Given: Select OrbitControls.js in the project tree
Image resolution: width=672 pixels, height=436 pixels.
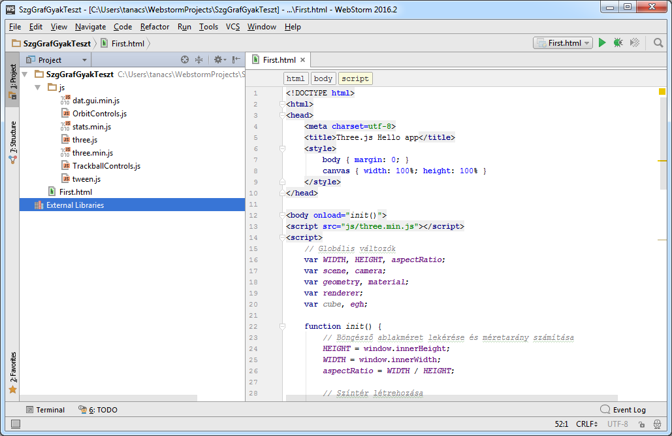Looking at the screenshot, I should tap(99, 114).
